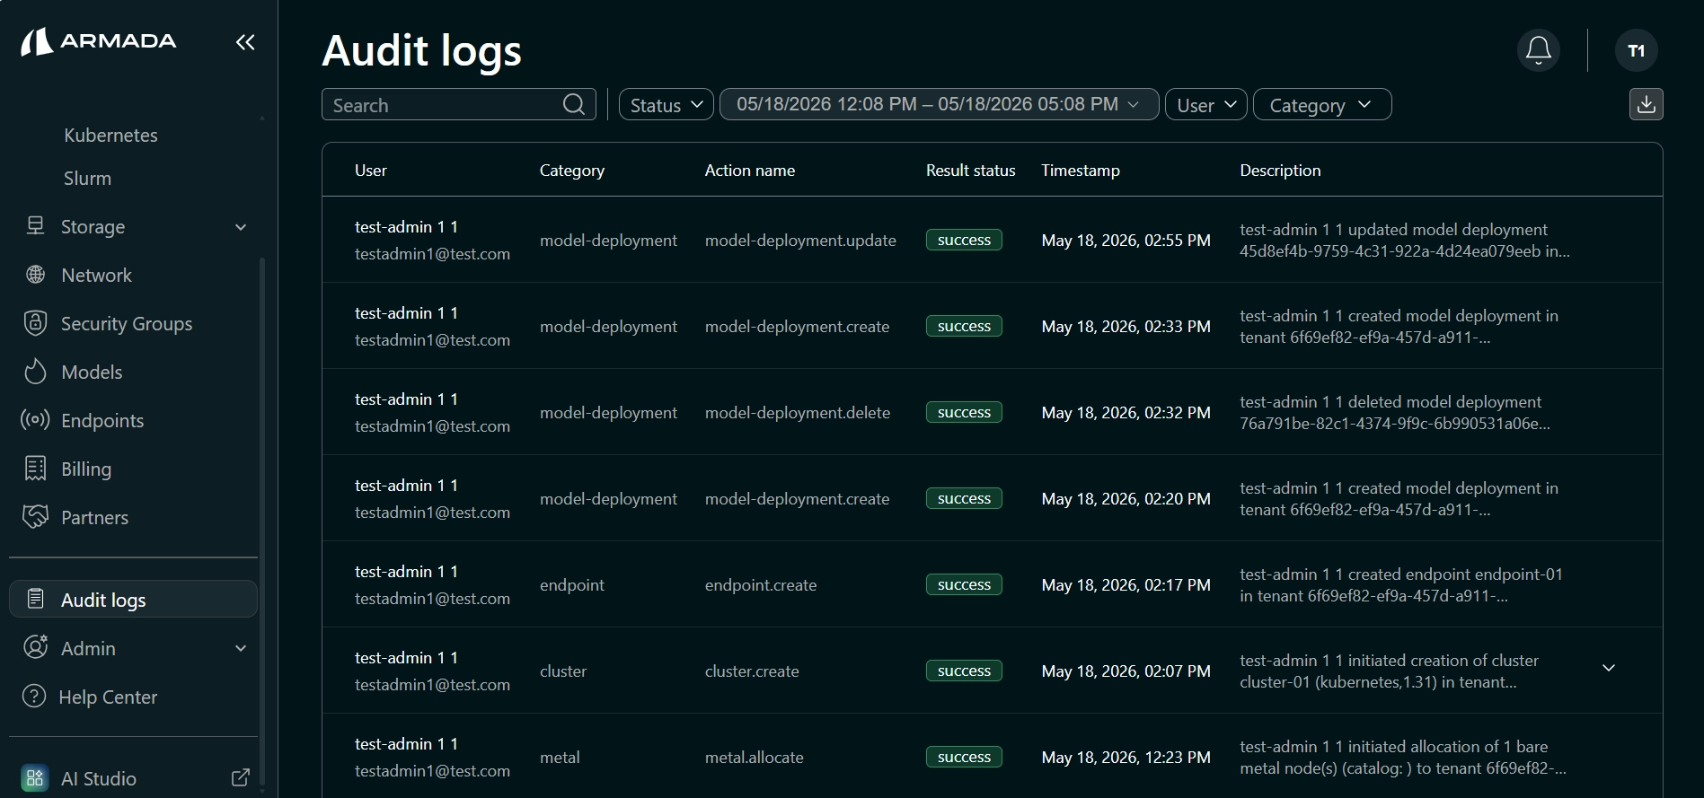Click the Network globe icon
Screen dimensions: 1704x798
click(35, 275)
